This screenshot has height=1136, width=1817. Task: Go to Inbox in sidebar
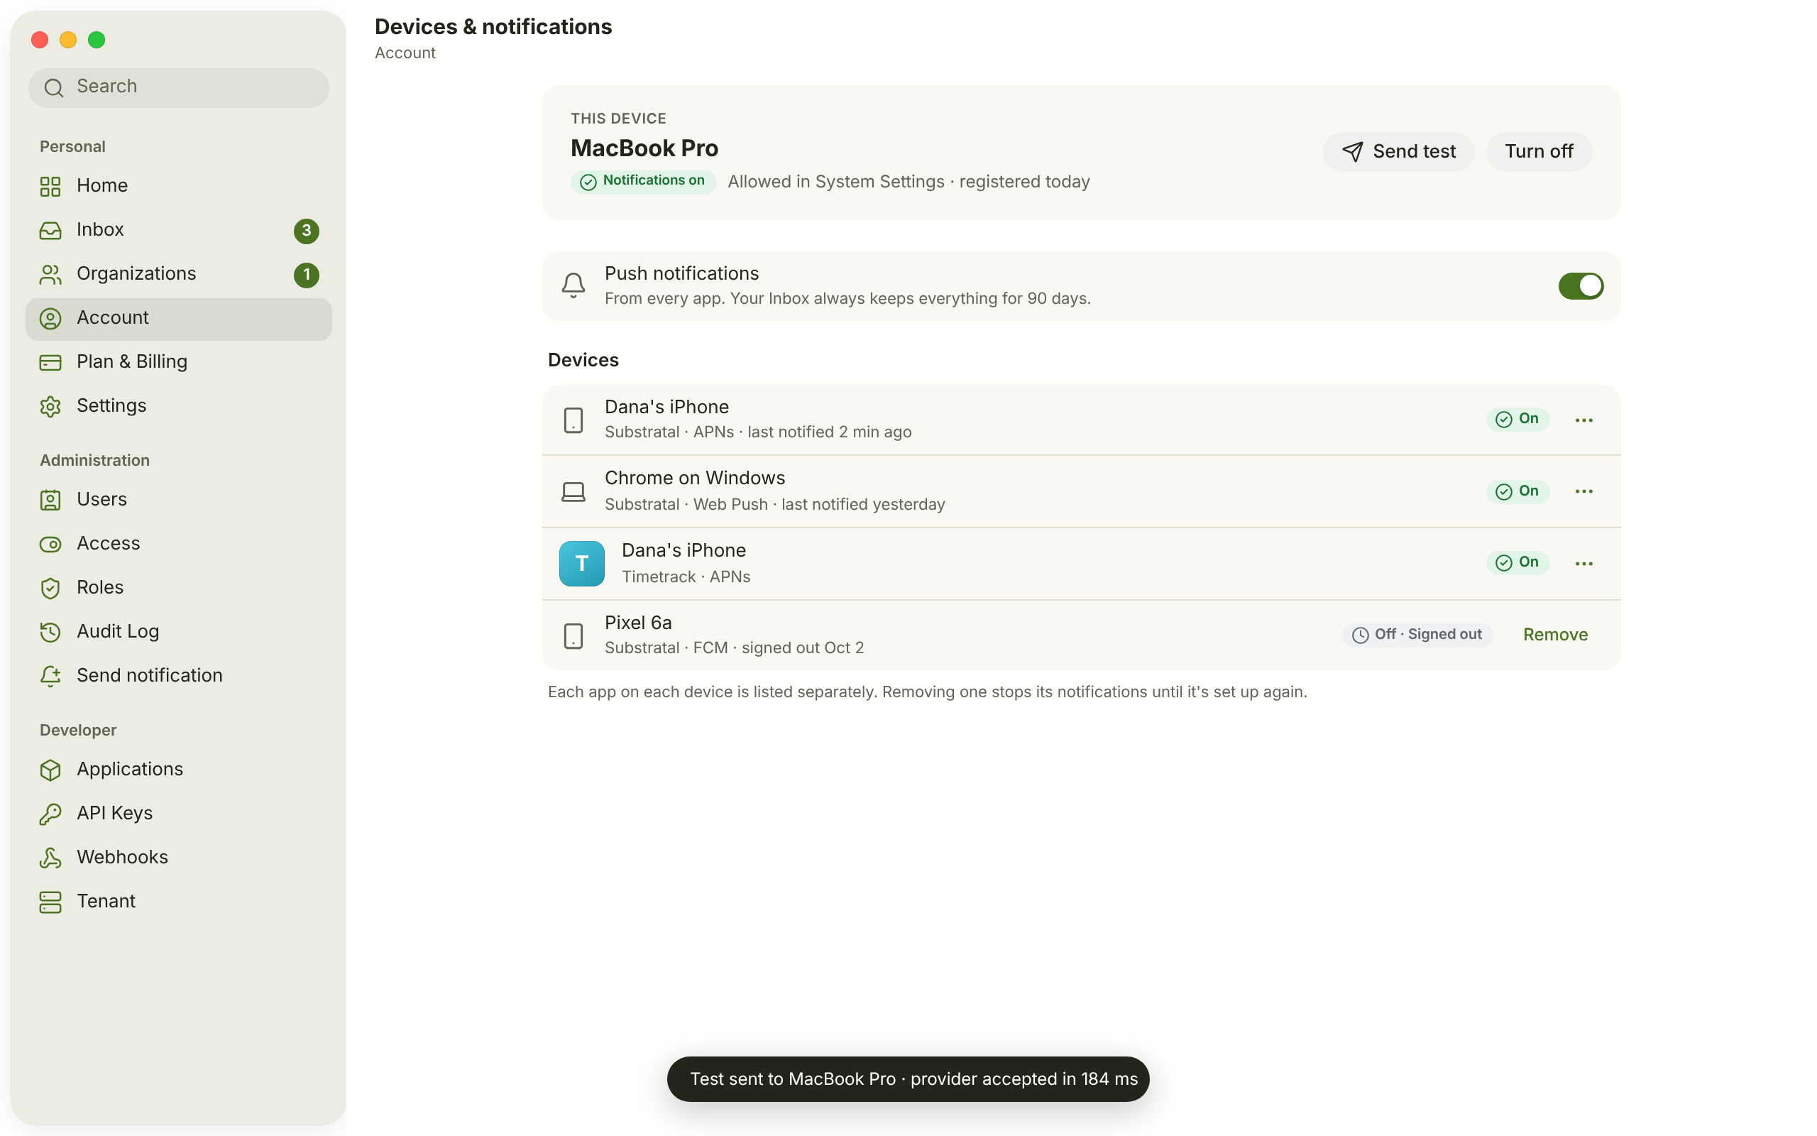[179, 231]
